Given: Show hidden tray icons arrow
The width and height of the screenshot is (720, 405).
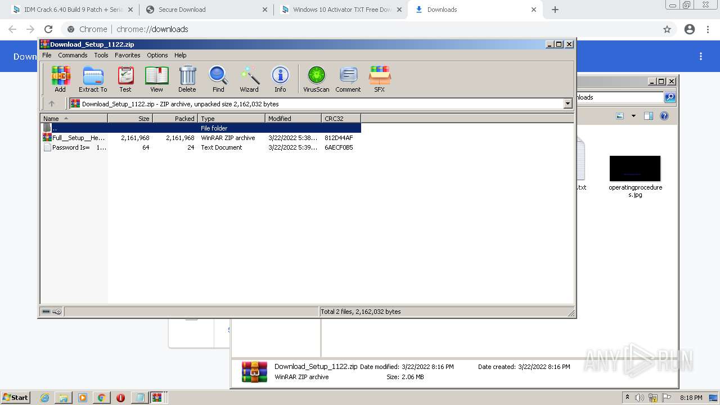Looking at the screenshot, I should (x=627, y=398).
